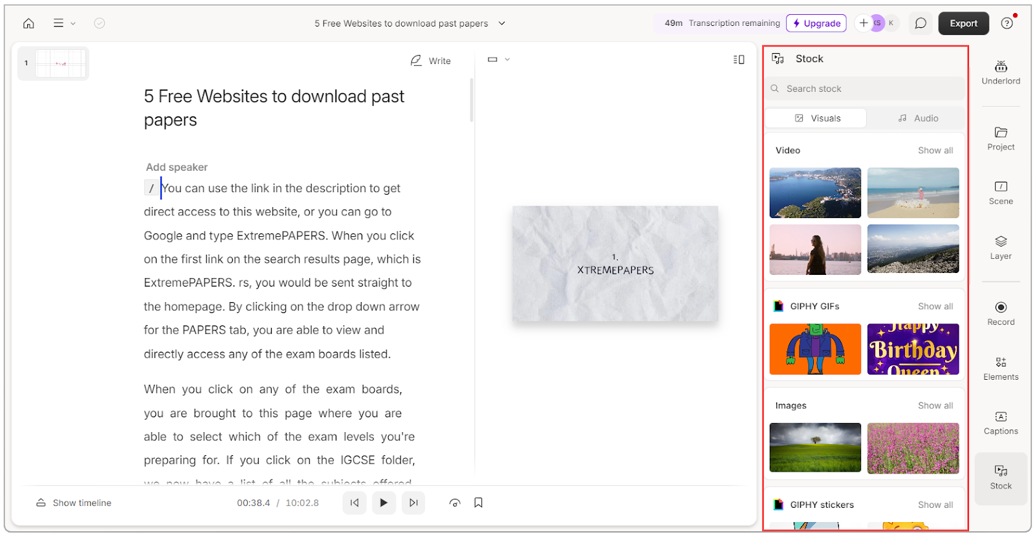Open the Stock sidebar panel

click(x=1001, y=478)
